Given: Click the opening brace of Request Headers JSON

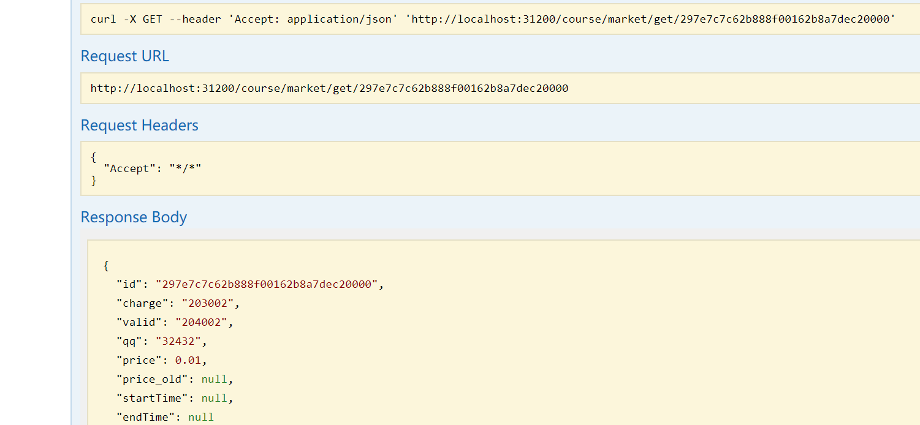Looking at the screenshot, I should click(x=93, y=157).
